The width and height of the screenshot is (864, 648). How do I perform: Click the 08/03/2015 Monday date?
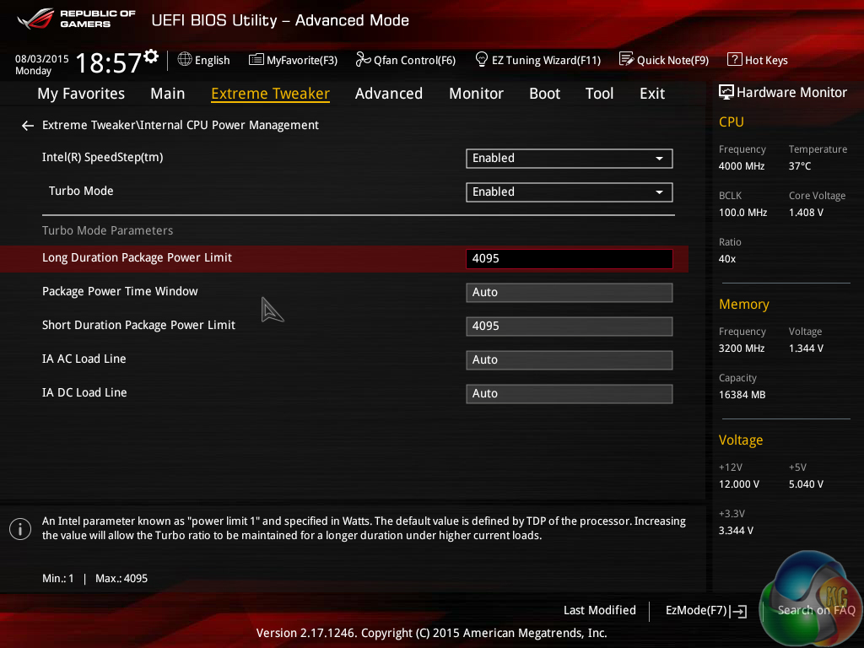point(42,64)
